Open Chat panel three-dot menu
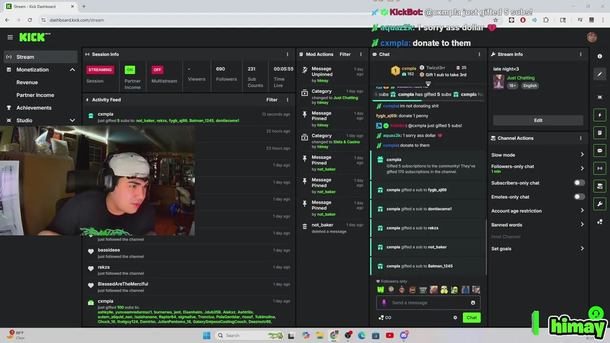The height and width of the screenshot is (343, 610). [479, 54]
